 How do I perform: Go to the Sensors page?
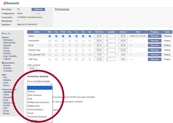coord(7,65)
